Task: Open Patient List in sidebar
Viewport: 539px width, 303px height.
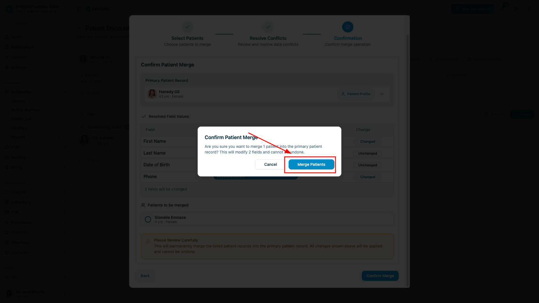Action: click(22, 119)
